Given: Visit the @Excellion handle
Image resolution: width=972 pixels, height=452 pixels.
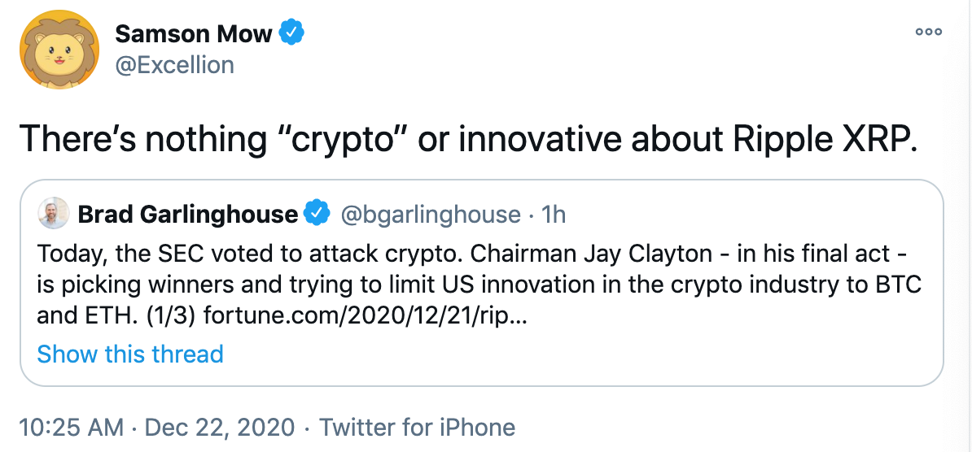Looking at the screenshot, I should coord(175,64).
